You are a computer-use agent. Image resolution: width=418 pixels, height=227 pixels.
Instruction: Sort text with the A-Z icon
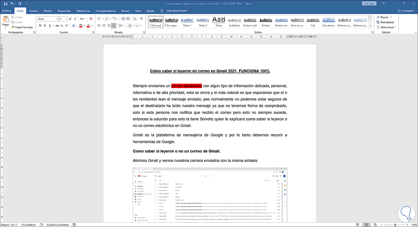tap(135, 19)
